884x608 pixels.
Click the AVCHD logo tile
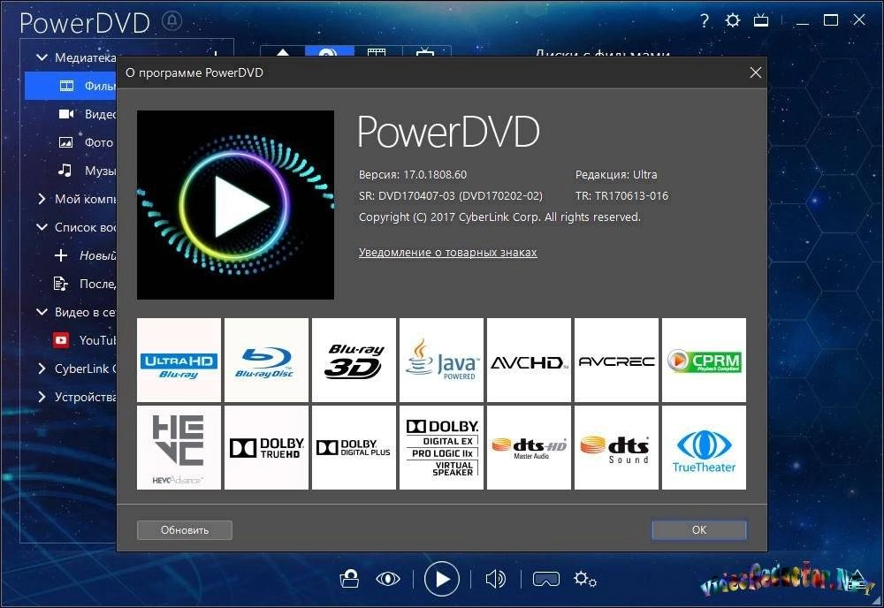tap(529, 360)
